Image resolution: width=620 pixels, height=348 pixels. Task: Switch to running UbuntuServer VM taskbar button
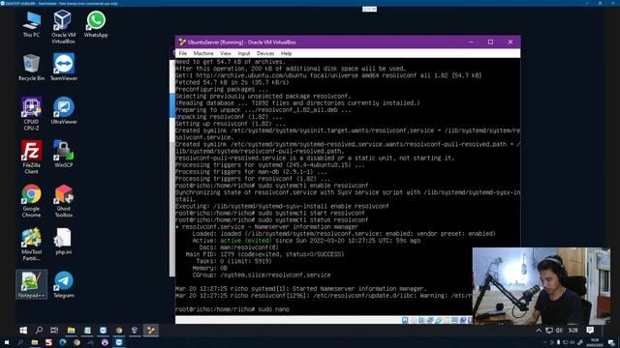(x=151, y=330)
